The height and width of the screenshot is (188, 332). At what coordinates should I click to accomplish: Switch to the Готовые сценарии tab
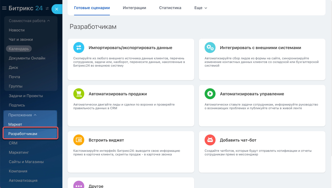(x=92, y=8)
